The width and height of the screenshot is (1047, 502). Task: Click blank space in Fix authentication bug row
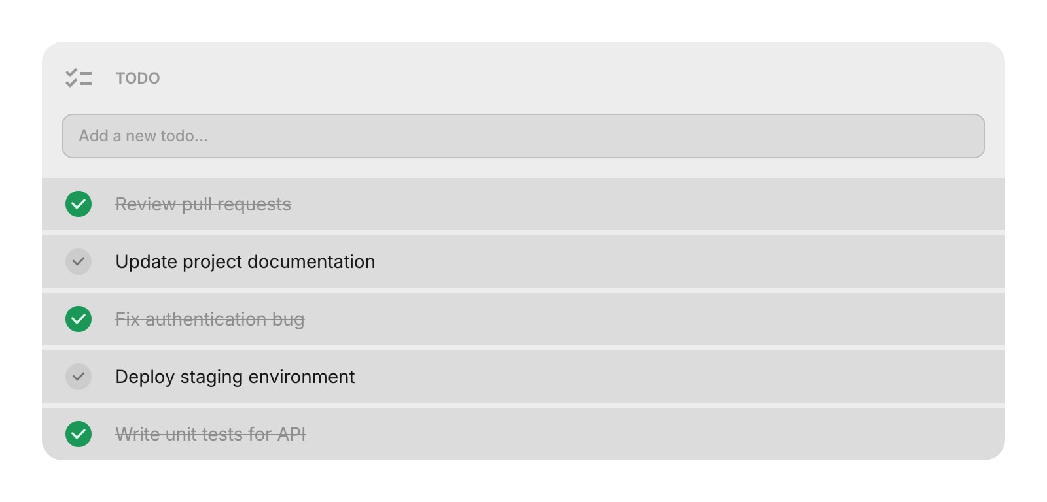(x=654, y=319)
